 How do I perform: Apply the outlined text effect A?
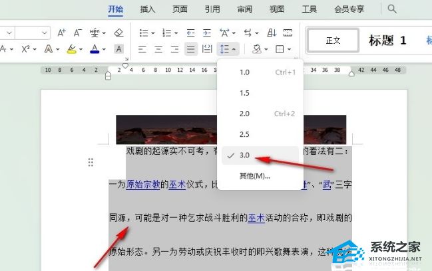pyautogui.click(x=49, y=49)
